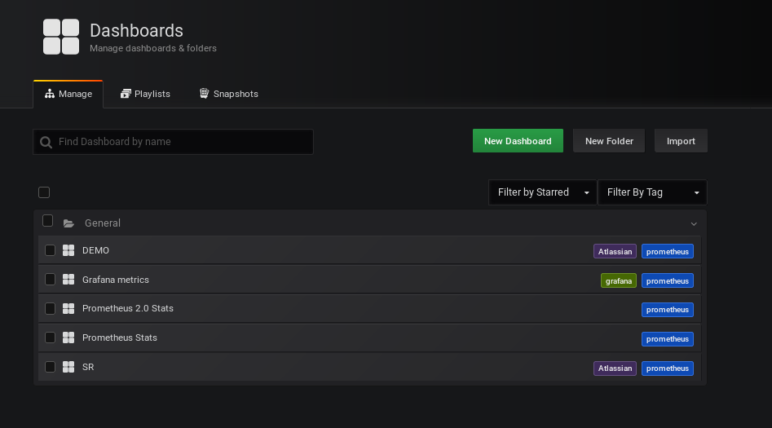Click the Prometheus Stats dashboard grid icon
This screenshot has width=772, height=428.
[68, 338]
